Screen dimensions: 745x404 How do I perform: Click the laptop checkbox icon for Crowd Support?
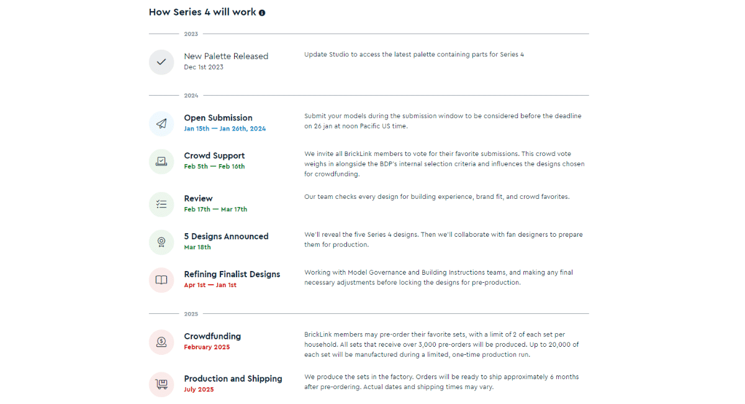161,162
